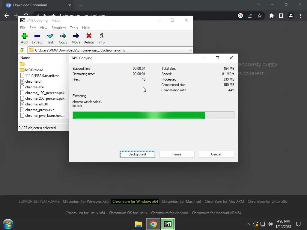This screenshot has width=307, height=230.
Task: Open the Chrome profile avatar icon
Action: pyautogui.click(x=291, y=16)
